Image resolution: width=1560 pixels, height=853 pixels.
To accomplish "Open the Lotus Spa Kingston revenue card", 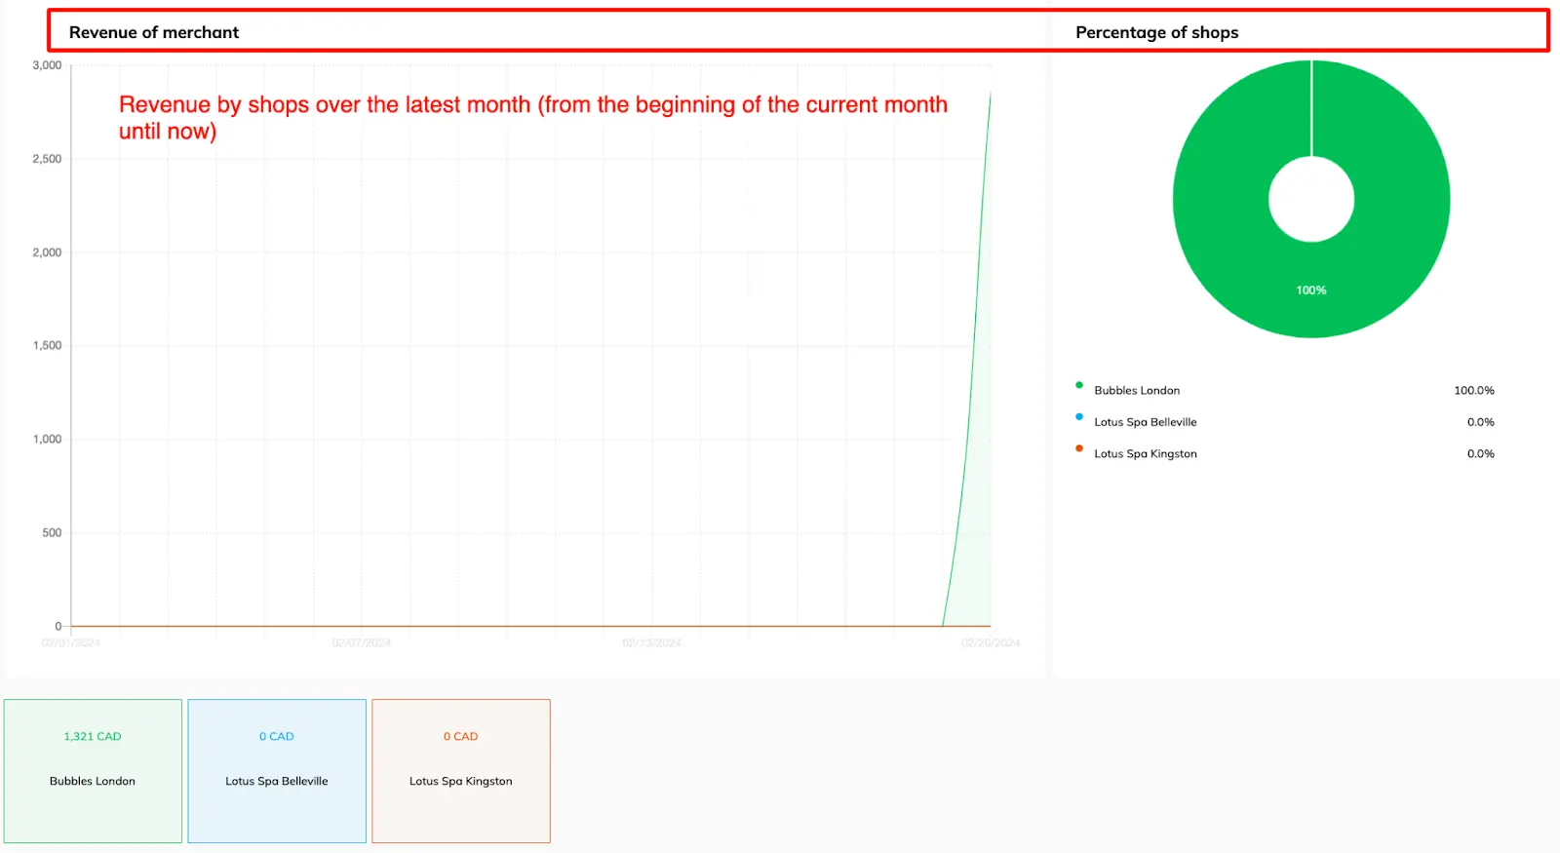I will (461, 771).
